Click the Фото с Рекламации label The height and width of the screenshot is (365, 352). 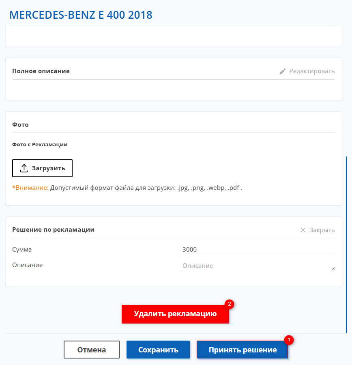[40, 145]
